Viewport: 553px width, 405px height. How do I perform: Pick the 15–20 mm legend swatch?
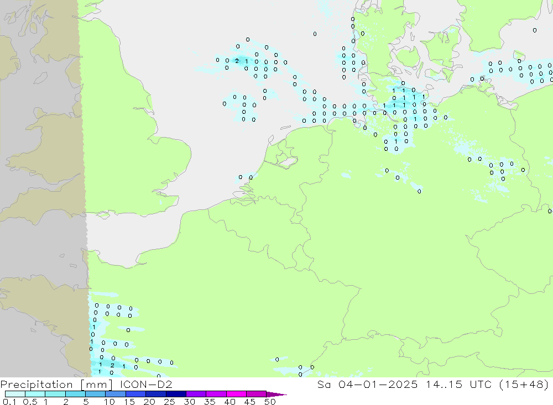pyautogui.click(x=136, y=394)
